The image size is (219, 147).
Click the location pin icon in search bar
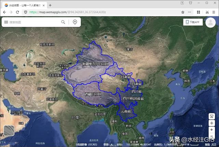click(75, 22)
